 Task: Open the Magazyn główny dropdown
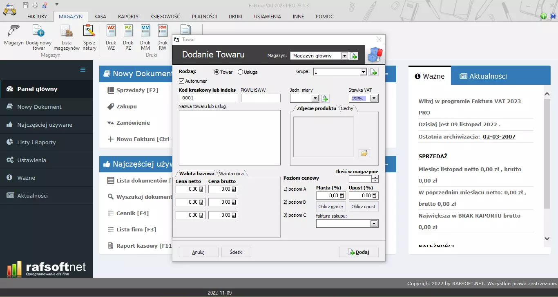tap(344, 56)
